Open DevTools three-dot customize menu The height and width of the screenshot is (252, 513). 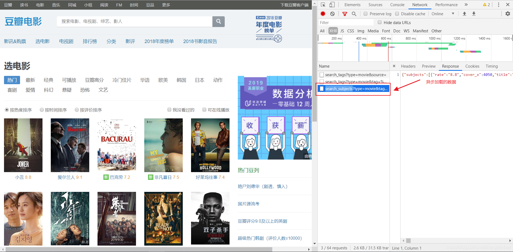[499, 5]
